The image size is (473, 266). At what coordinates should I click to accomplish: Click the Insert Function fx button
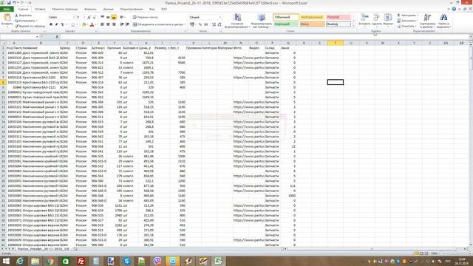coord(57,37)
